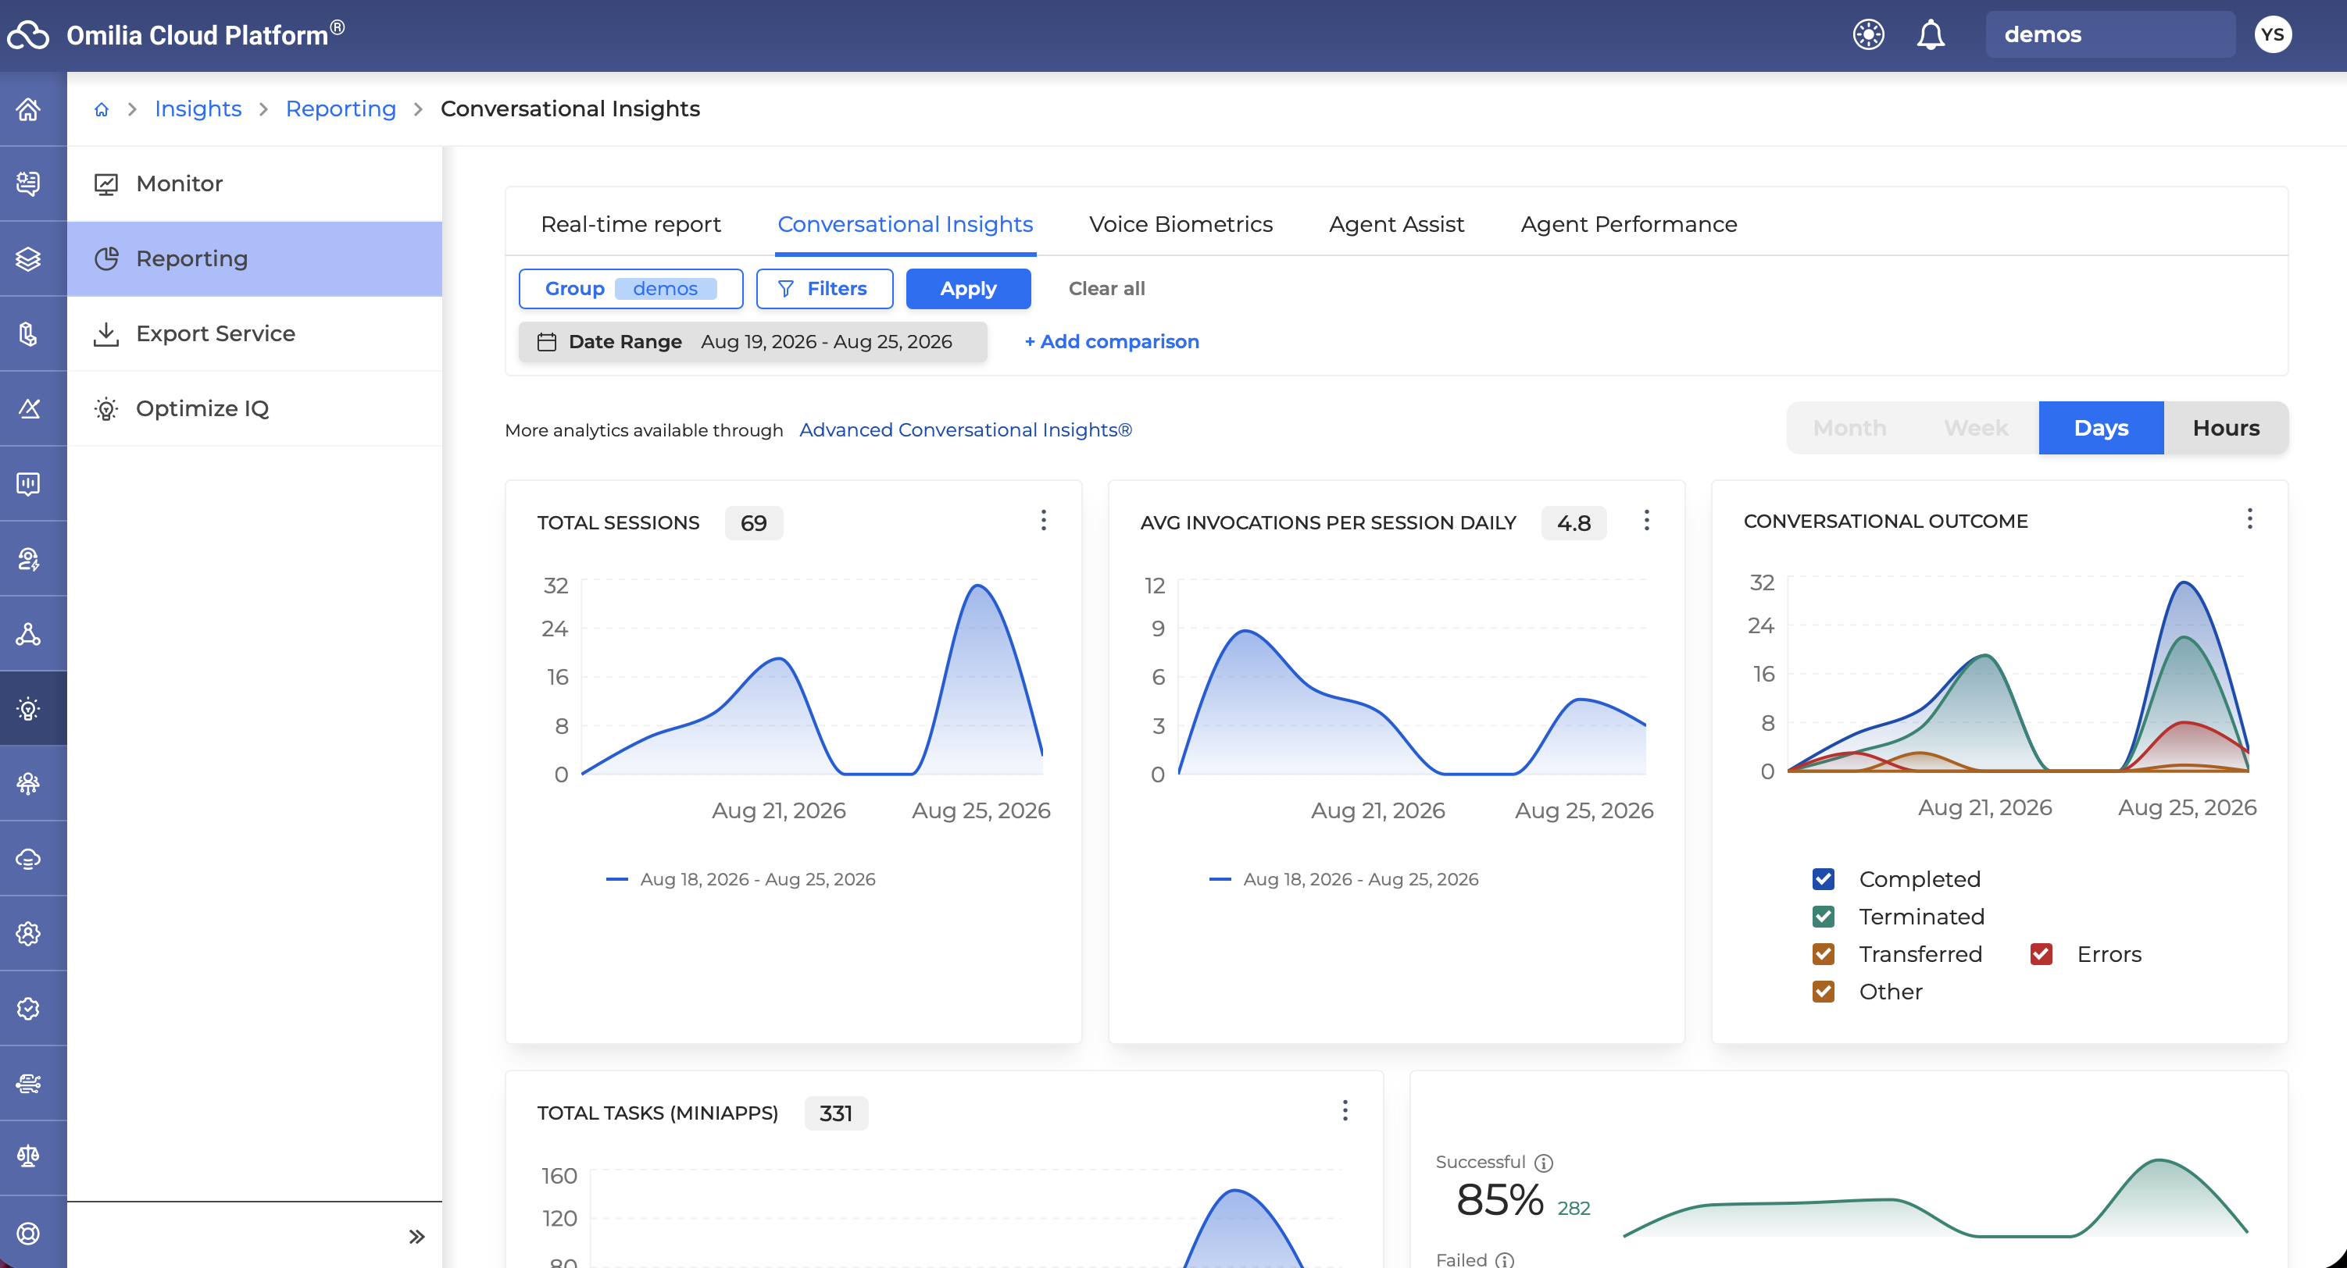Switch chart granularity to Hours
The height and width of the screenshot is (1268, 2347).
coord(2226,428)
